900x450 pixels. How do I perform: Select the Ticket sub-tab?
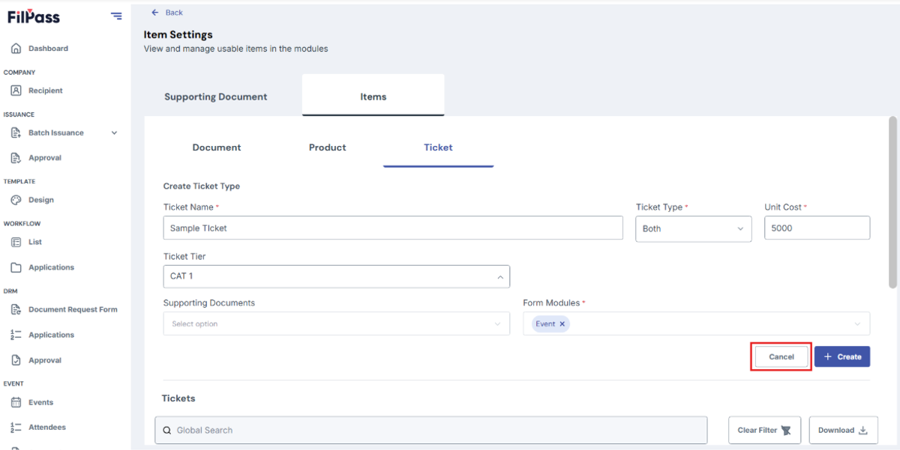coord(438,148)
